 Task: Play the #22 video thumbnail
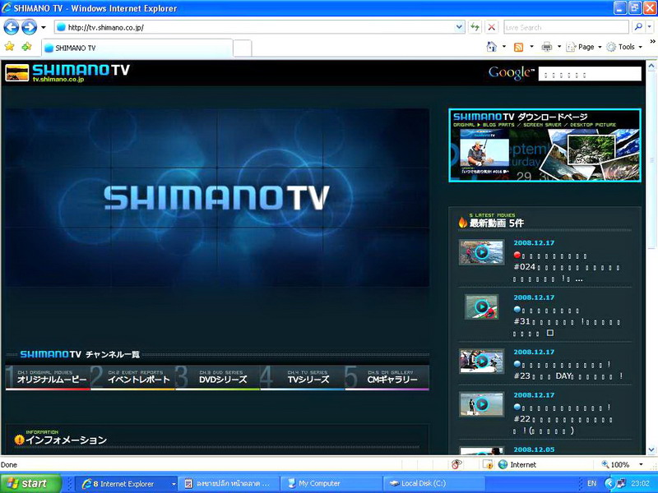[481, 404]
